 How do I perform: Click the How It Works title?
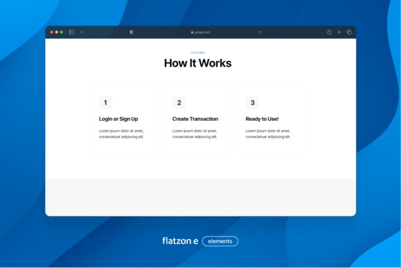click(x=198, y=63)
